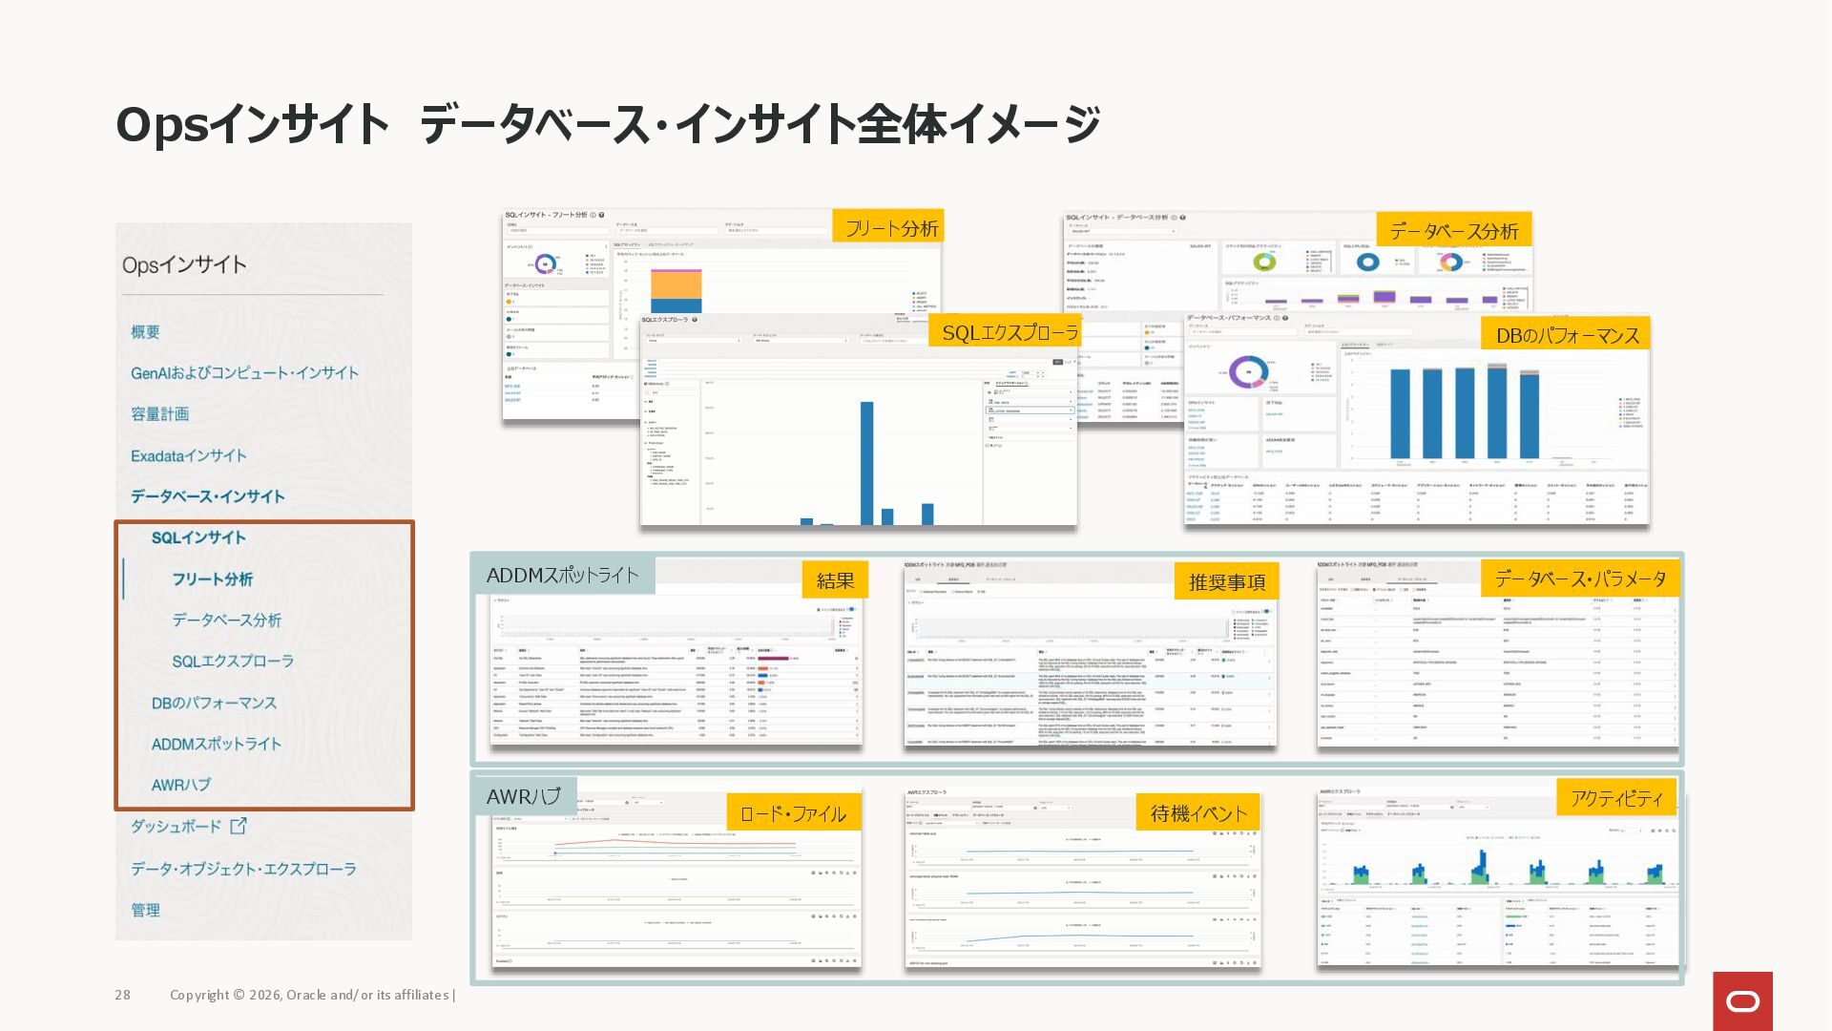Choose SQLエクスプローラ in the sidebar
The width and height of the screenshot is (1832, 1031).
[232, 662]
